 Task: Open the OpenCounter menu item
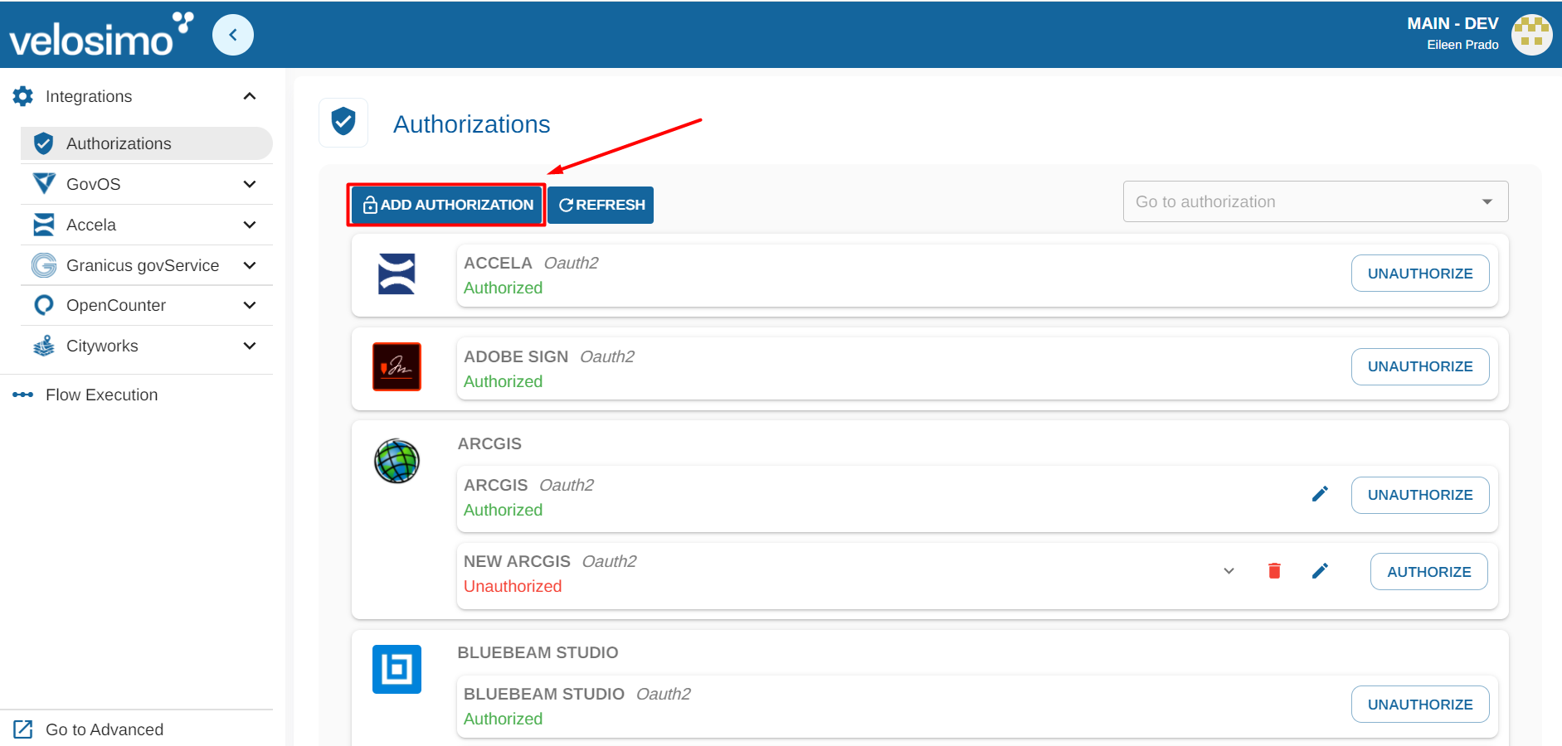147,305
